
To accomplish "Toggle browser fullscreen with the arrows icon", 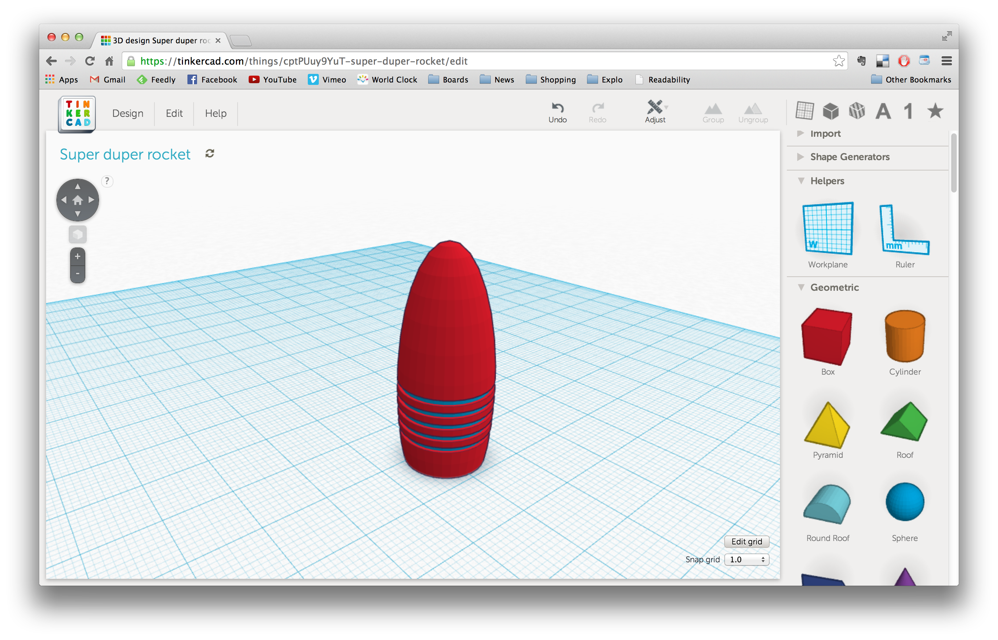I will [946, 36].
